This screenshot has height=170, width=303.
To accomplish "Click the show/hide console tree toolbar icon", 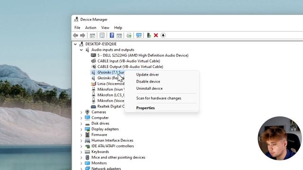I will (x=92, y=35).
